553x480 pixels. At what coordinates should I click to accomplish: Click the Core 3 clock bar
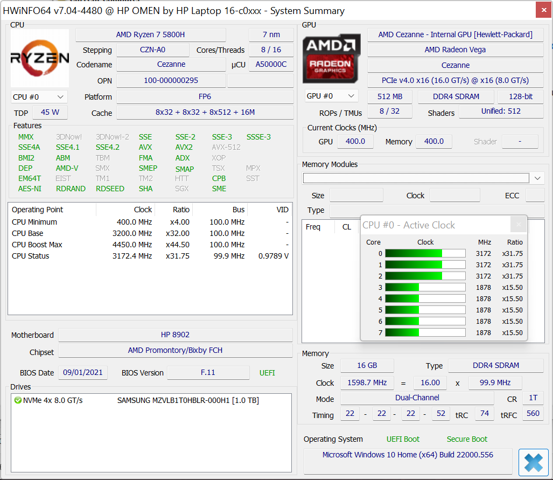[425, 287]
